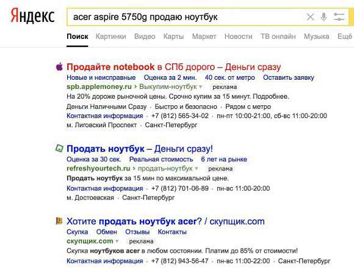Click the text 'м. Лиговский Проспект'
Image resolution: width=354 pixels, height=274 pixels.
click(101, 125)
